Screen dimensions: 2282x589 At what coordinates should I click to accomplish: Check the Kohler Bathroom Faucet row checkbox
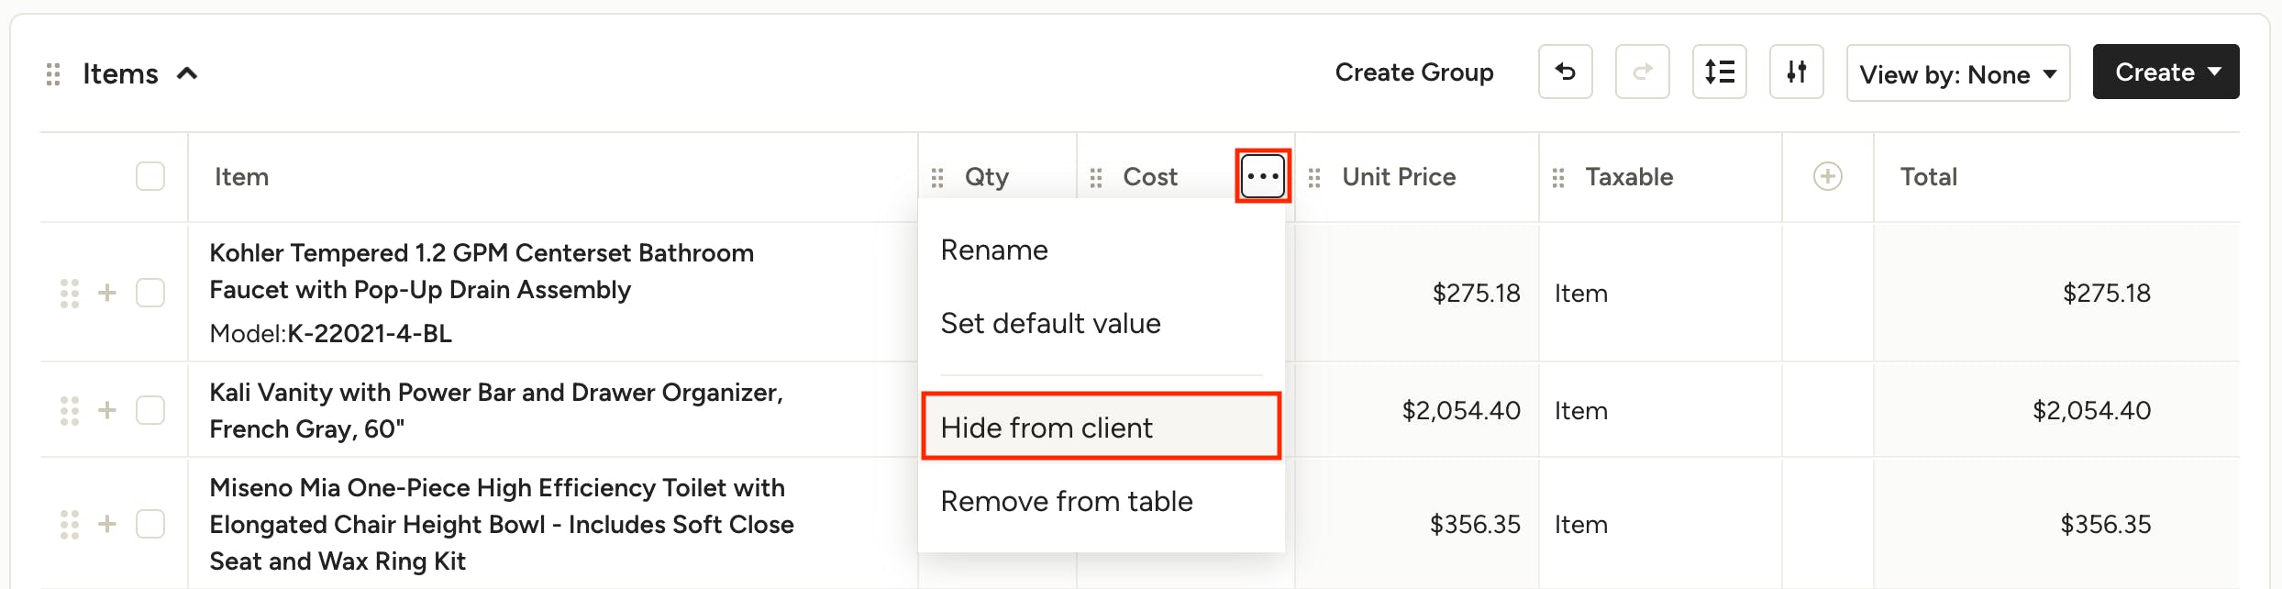tap(150, 293)
